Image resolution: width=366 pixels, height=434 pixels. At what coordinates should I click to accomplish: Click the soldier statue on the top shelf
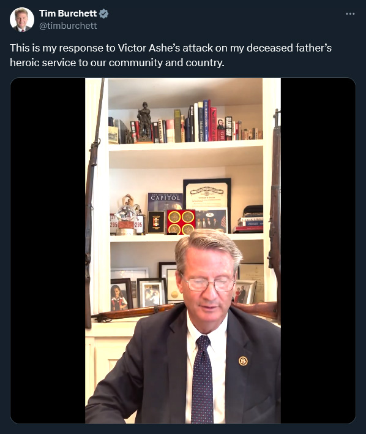(144, 122)
